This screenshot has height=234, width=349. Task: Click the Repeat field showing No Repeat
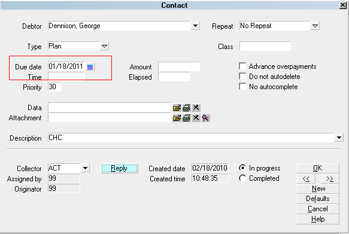[x=274, y=26]
